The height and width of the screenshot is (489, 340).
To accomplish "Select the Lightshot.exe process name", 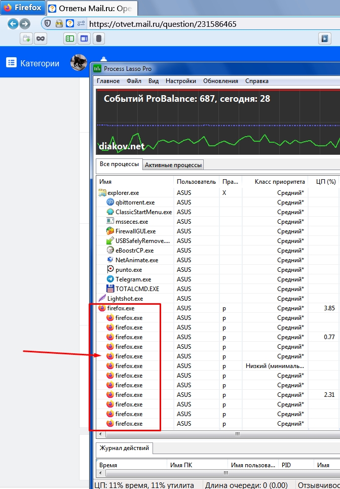I will click(125, 299).
